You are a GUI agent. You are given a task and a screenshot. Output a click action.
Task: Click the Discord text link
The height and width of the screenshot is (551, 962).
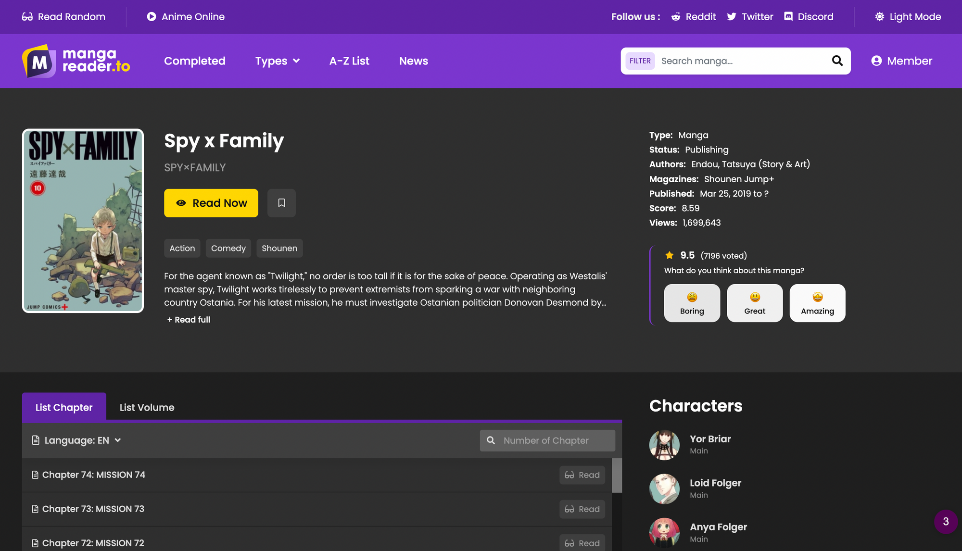click(816, 17)
